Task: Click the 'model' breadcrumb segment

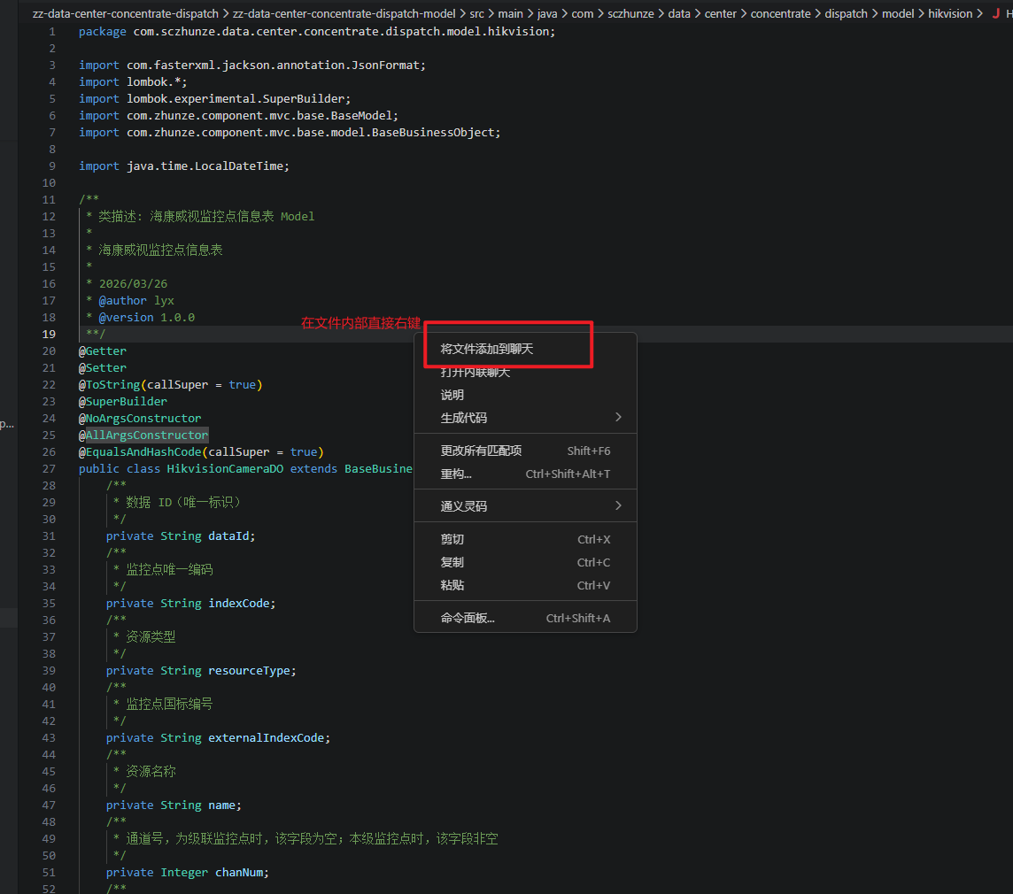Action: coord(898,13)
